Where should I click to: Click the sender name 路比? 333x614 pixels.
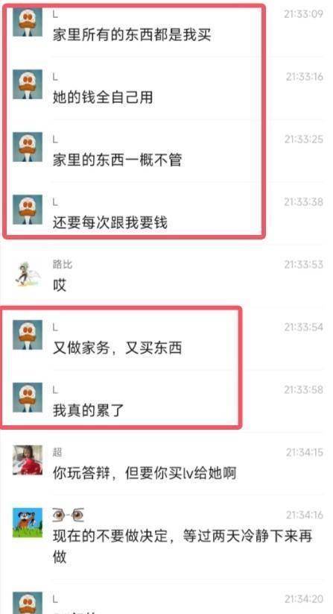click(x=63, y=265)
